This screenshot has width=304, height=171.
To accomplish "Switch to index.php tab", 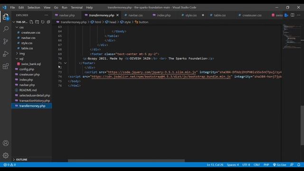I will (164, 15).
